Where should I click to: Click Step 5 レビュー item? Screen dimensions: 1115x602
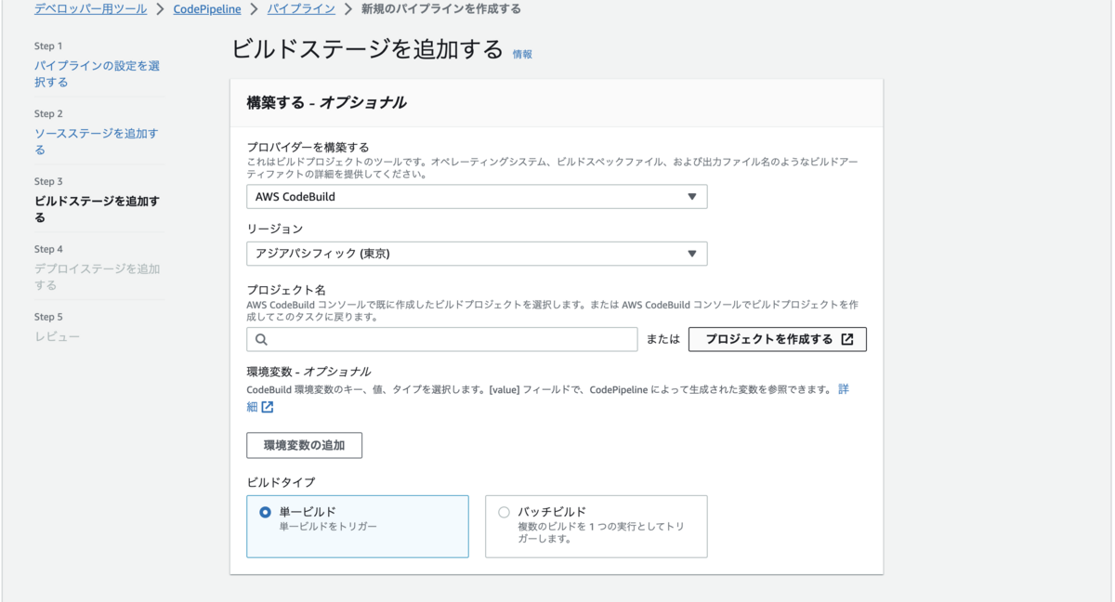tap(58, 336)
